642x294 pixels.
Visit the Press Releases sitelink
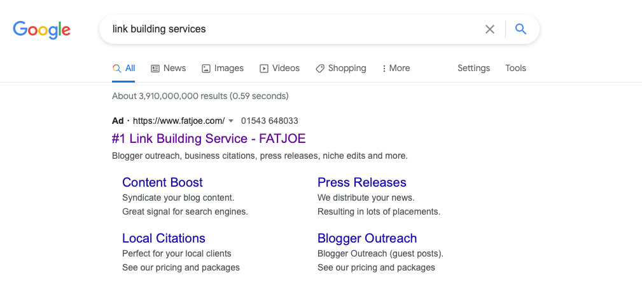361,182
